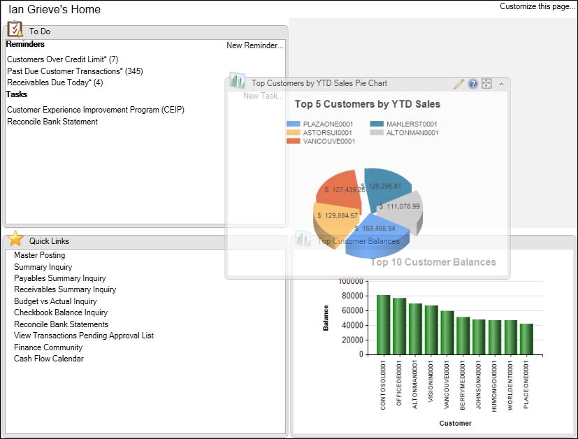Click the orange VANCOUVE0001 legend swatch
Image resolution: width=578 pixels, height=439 pixels.
click(294, 141)
